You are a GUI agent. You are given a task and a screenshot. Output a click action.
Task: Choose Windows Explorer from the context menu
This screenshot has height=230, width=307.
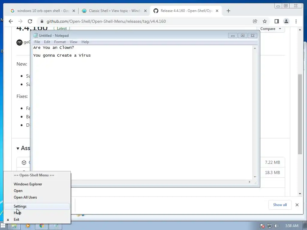coord(37,184)
